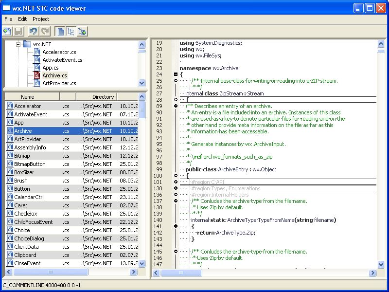Click the ArtProvider.cs file icon in tree
Viewport: 389px width, 292px height.
(x=37, y=83)
